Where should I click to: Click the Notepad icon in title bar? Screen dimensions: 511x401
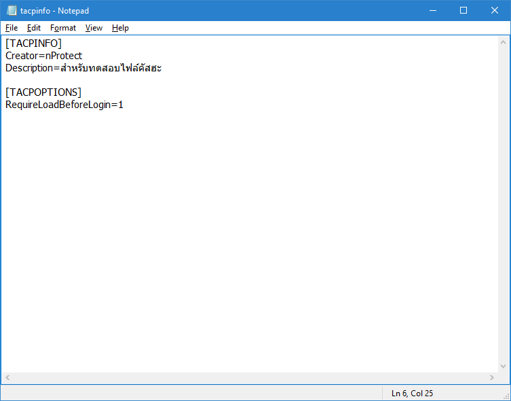[12, 11]
